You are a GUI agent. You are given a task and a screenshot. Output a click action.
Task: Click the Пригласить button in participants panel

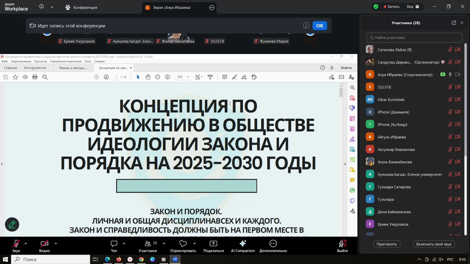pos(387,244)
